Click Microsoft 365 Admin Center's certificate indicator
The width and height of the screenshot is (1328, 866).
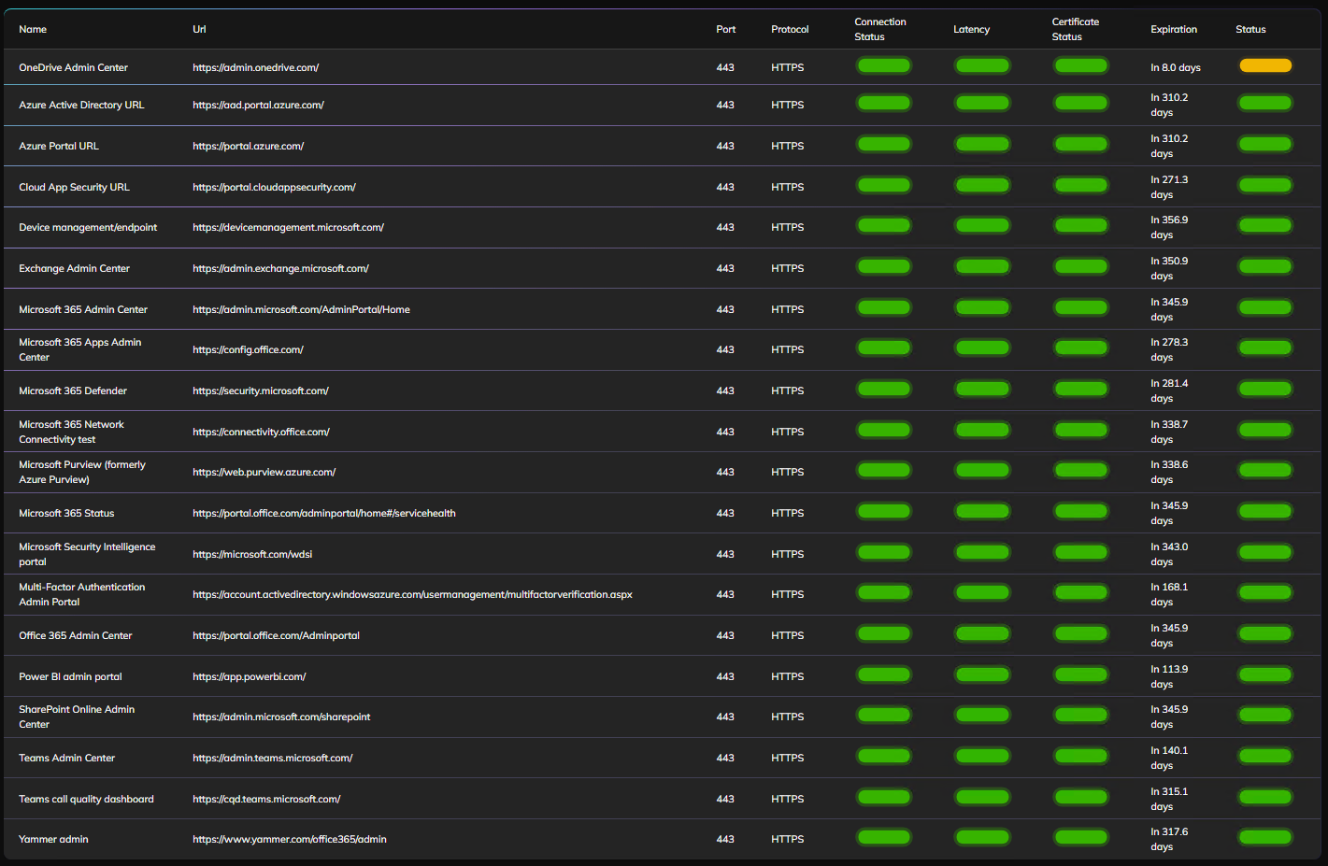point(1081,307)
